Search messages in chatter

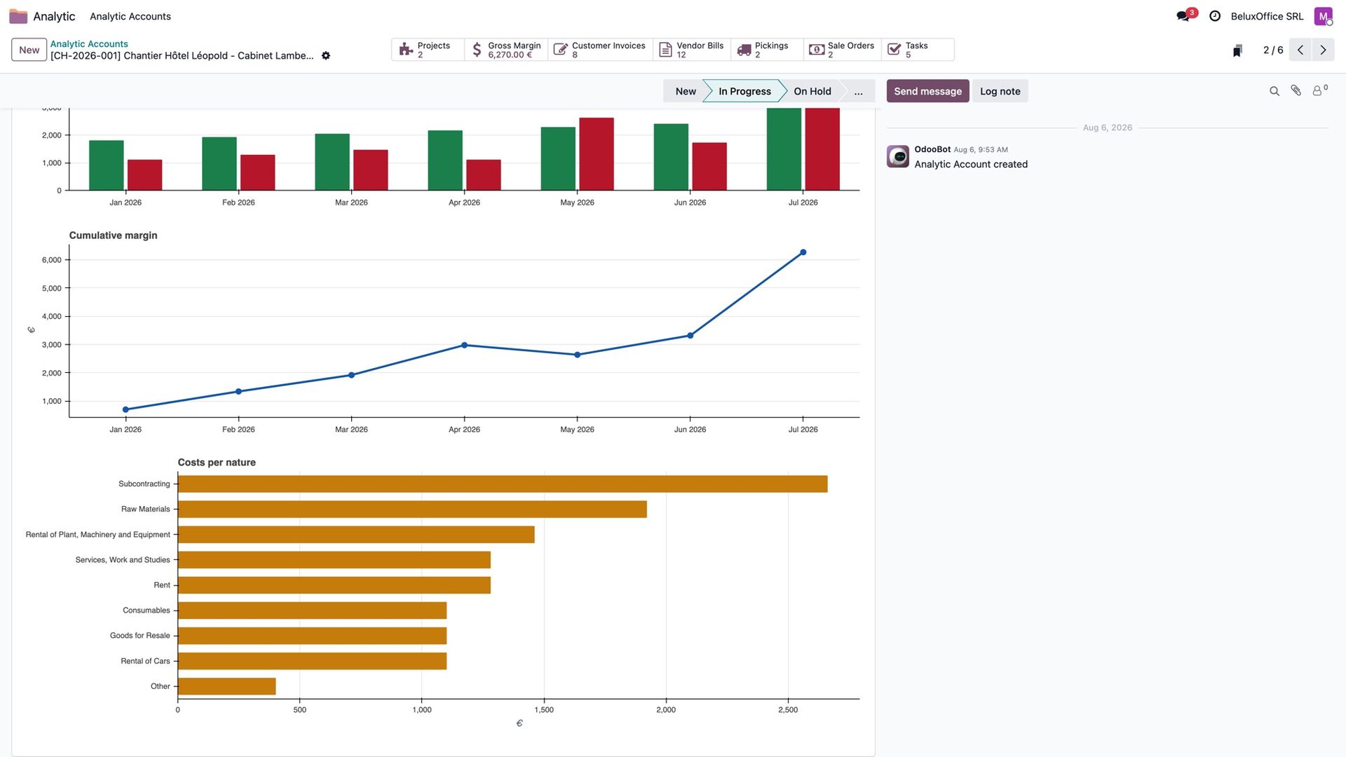(x=1274, y=91)
